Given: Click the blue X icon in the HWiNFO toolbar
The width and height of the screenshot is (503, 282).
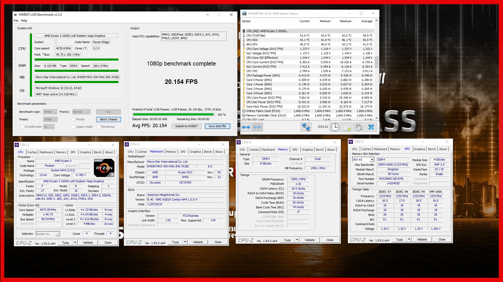Looking at the screenshot, I should pyautogui.click(x=371, y=127).
